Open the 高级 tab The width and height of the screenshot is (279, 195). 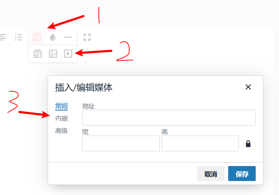(61, 131)
